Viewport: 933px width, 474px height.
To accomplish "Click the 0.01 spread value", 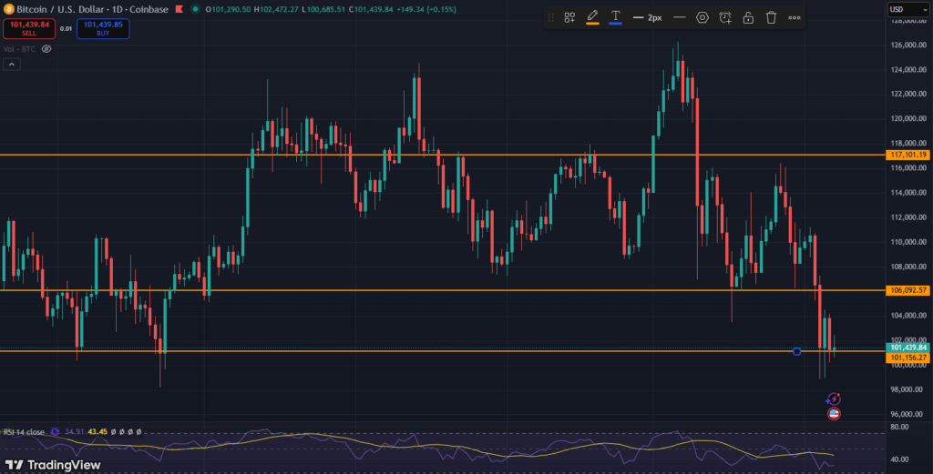I will [66, 28].
